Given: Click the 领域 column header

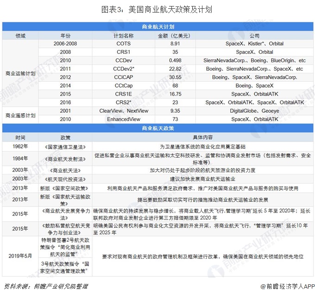Looking at the screenshot, I should 20,35.
